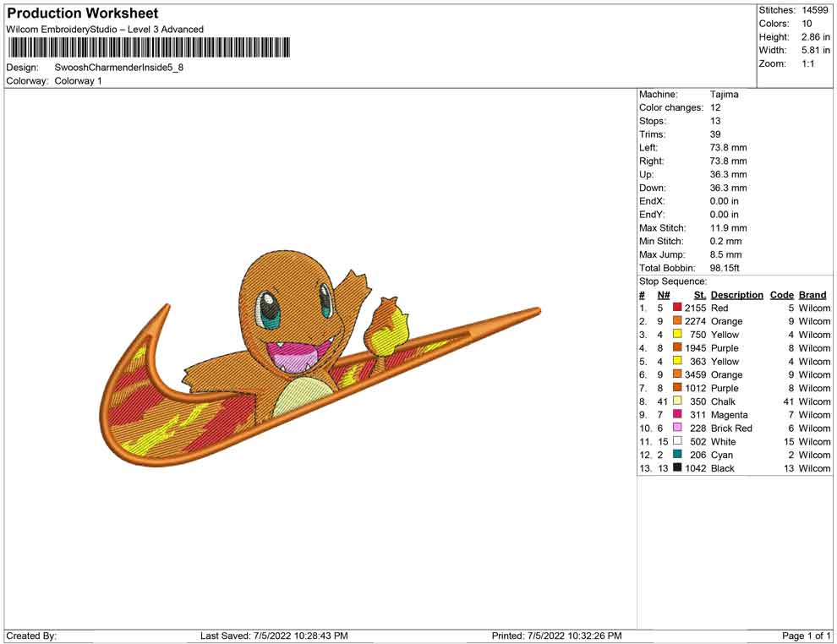Click the Chalk color swatch
Image resolution: width=837 pixels, height=644 pixels.
point(677,401)
